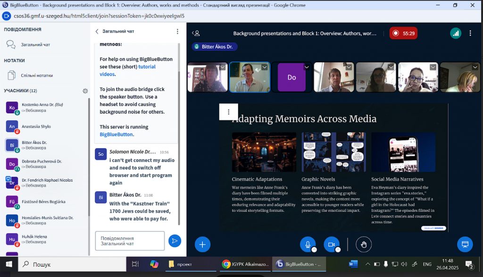The image size is (483, 277).
Task: Open presentation three-dot options menu
Action: point(229,112)
